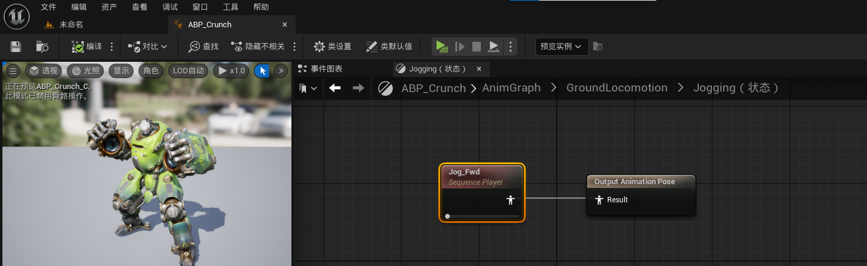Screen dimensions: 867x266
Task: Click Jogging（状态）breadcrumb
Action: tap(736, 88)
